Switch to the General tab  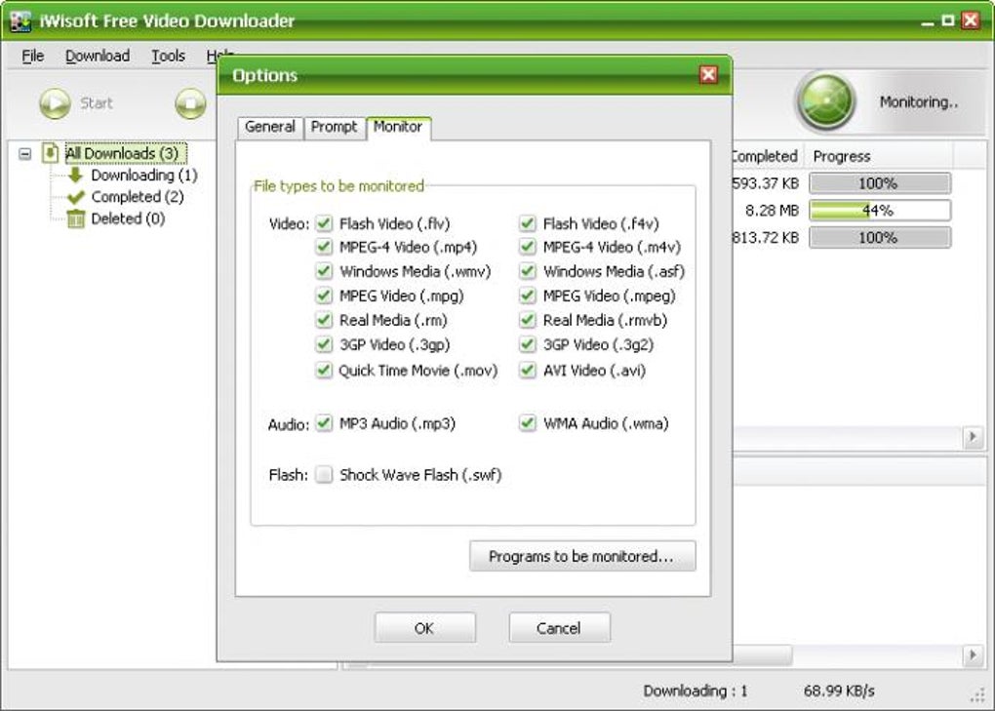click(269, 127)
